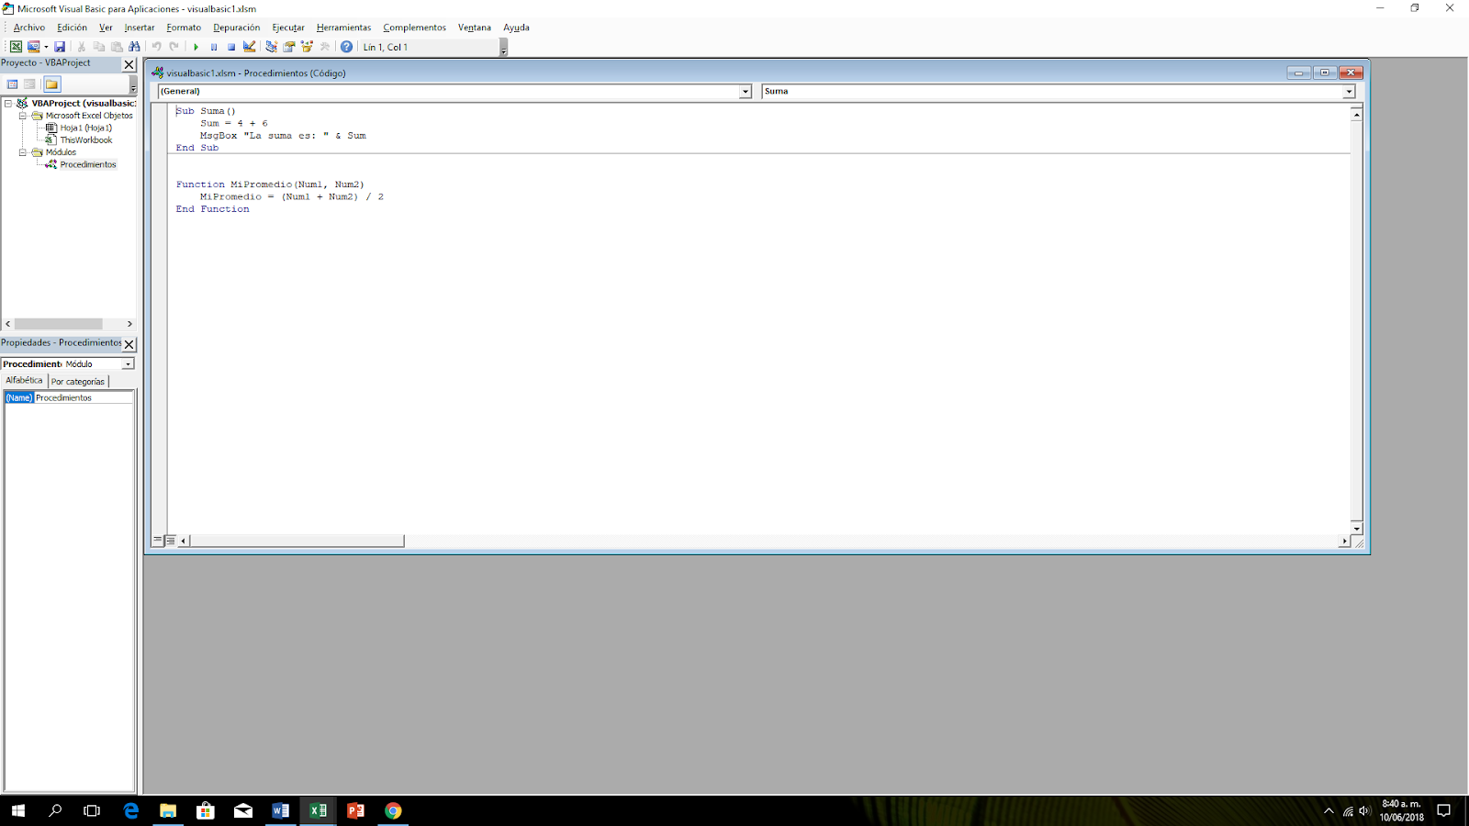
Task: Run the Suma macro with the Run button
Action: tap(197, 46)
